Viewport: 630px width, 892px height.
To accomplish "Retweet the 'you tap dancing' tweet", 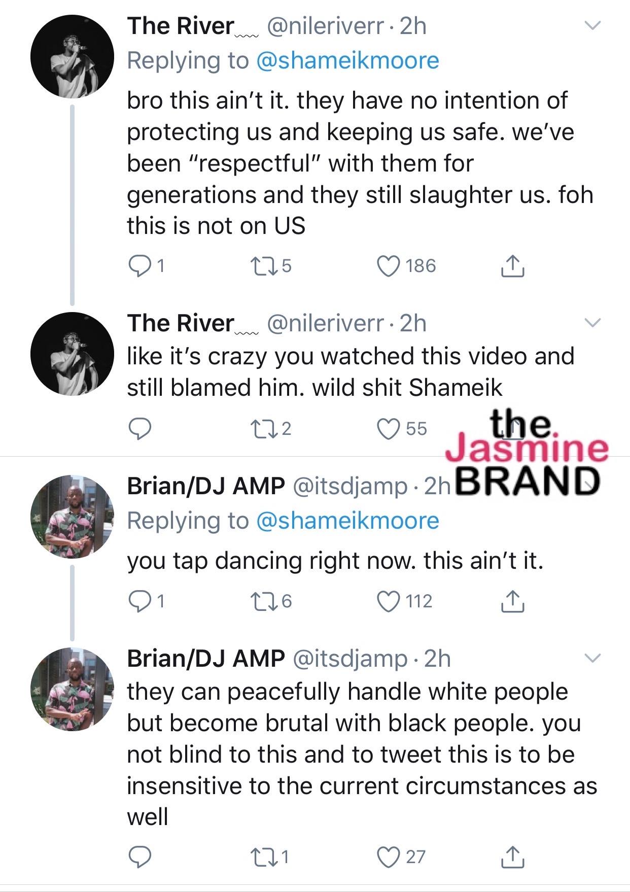I will click(x=263, y=601).
